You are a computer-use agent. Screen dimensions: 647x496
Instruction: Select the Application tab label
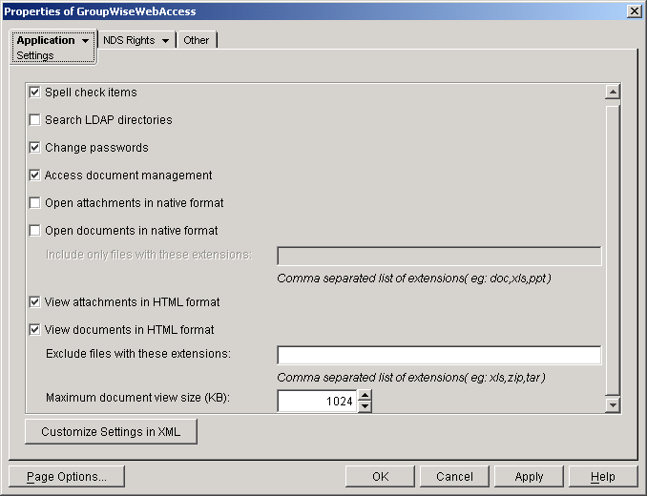[46, 40]
